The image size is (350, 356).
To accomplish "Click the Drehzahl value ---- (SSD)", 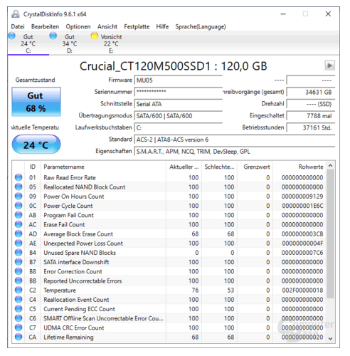I will tap(311, 104).
